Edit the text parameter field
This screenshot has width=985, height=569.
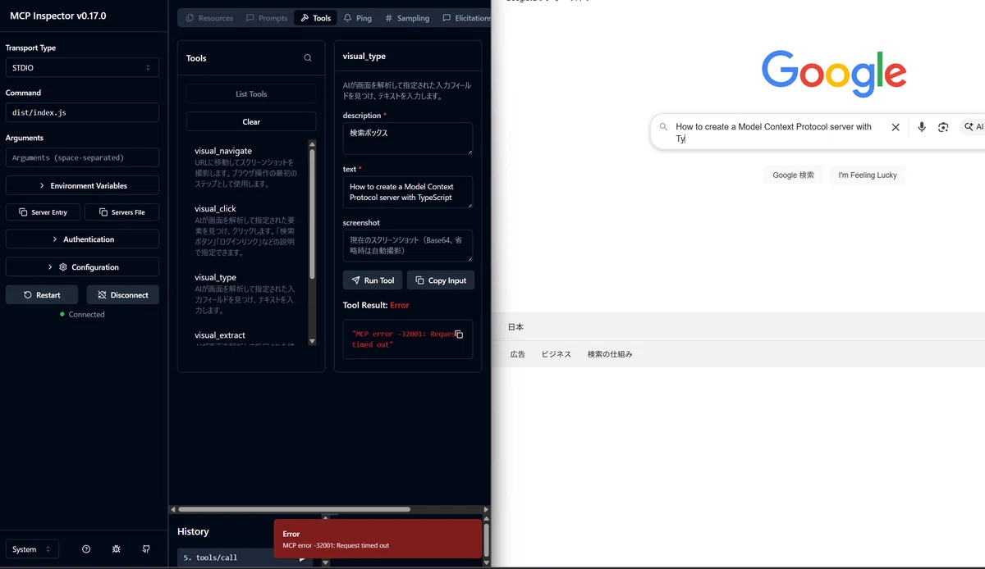[408, 192]
